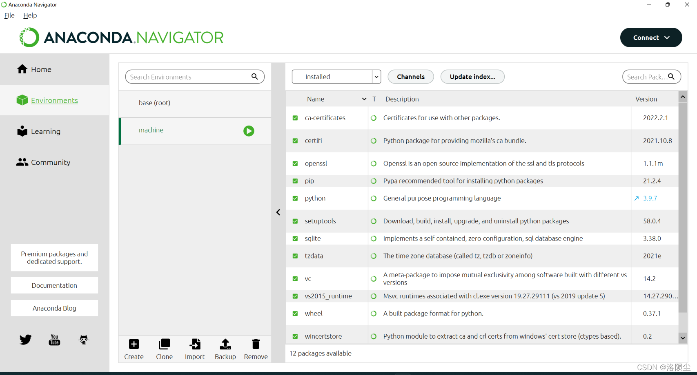Open the Community tab
Screen dimensions: 697x375
coord(55,162)
